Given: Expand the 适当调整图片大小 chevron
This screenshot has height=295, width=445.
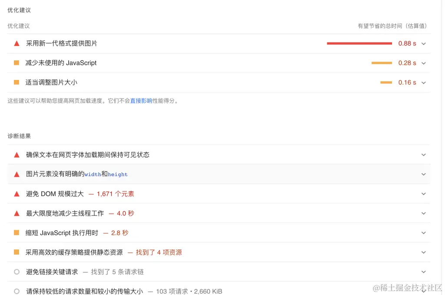Looking at the screenshot, I should click(424, 83).
